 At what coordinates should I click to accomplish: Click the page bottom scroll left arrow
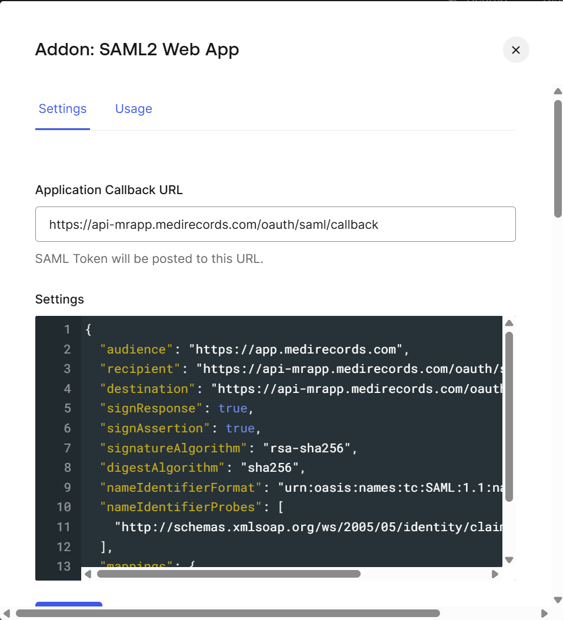(6, 614)
